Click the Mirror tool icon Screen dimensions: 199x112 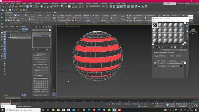[x=104, y=7]
